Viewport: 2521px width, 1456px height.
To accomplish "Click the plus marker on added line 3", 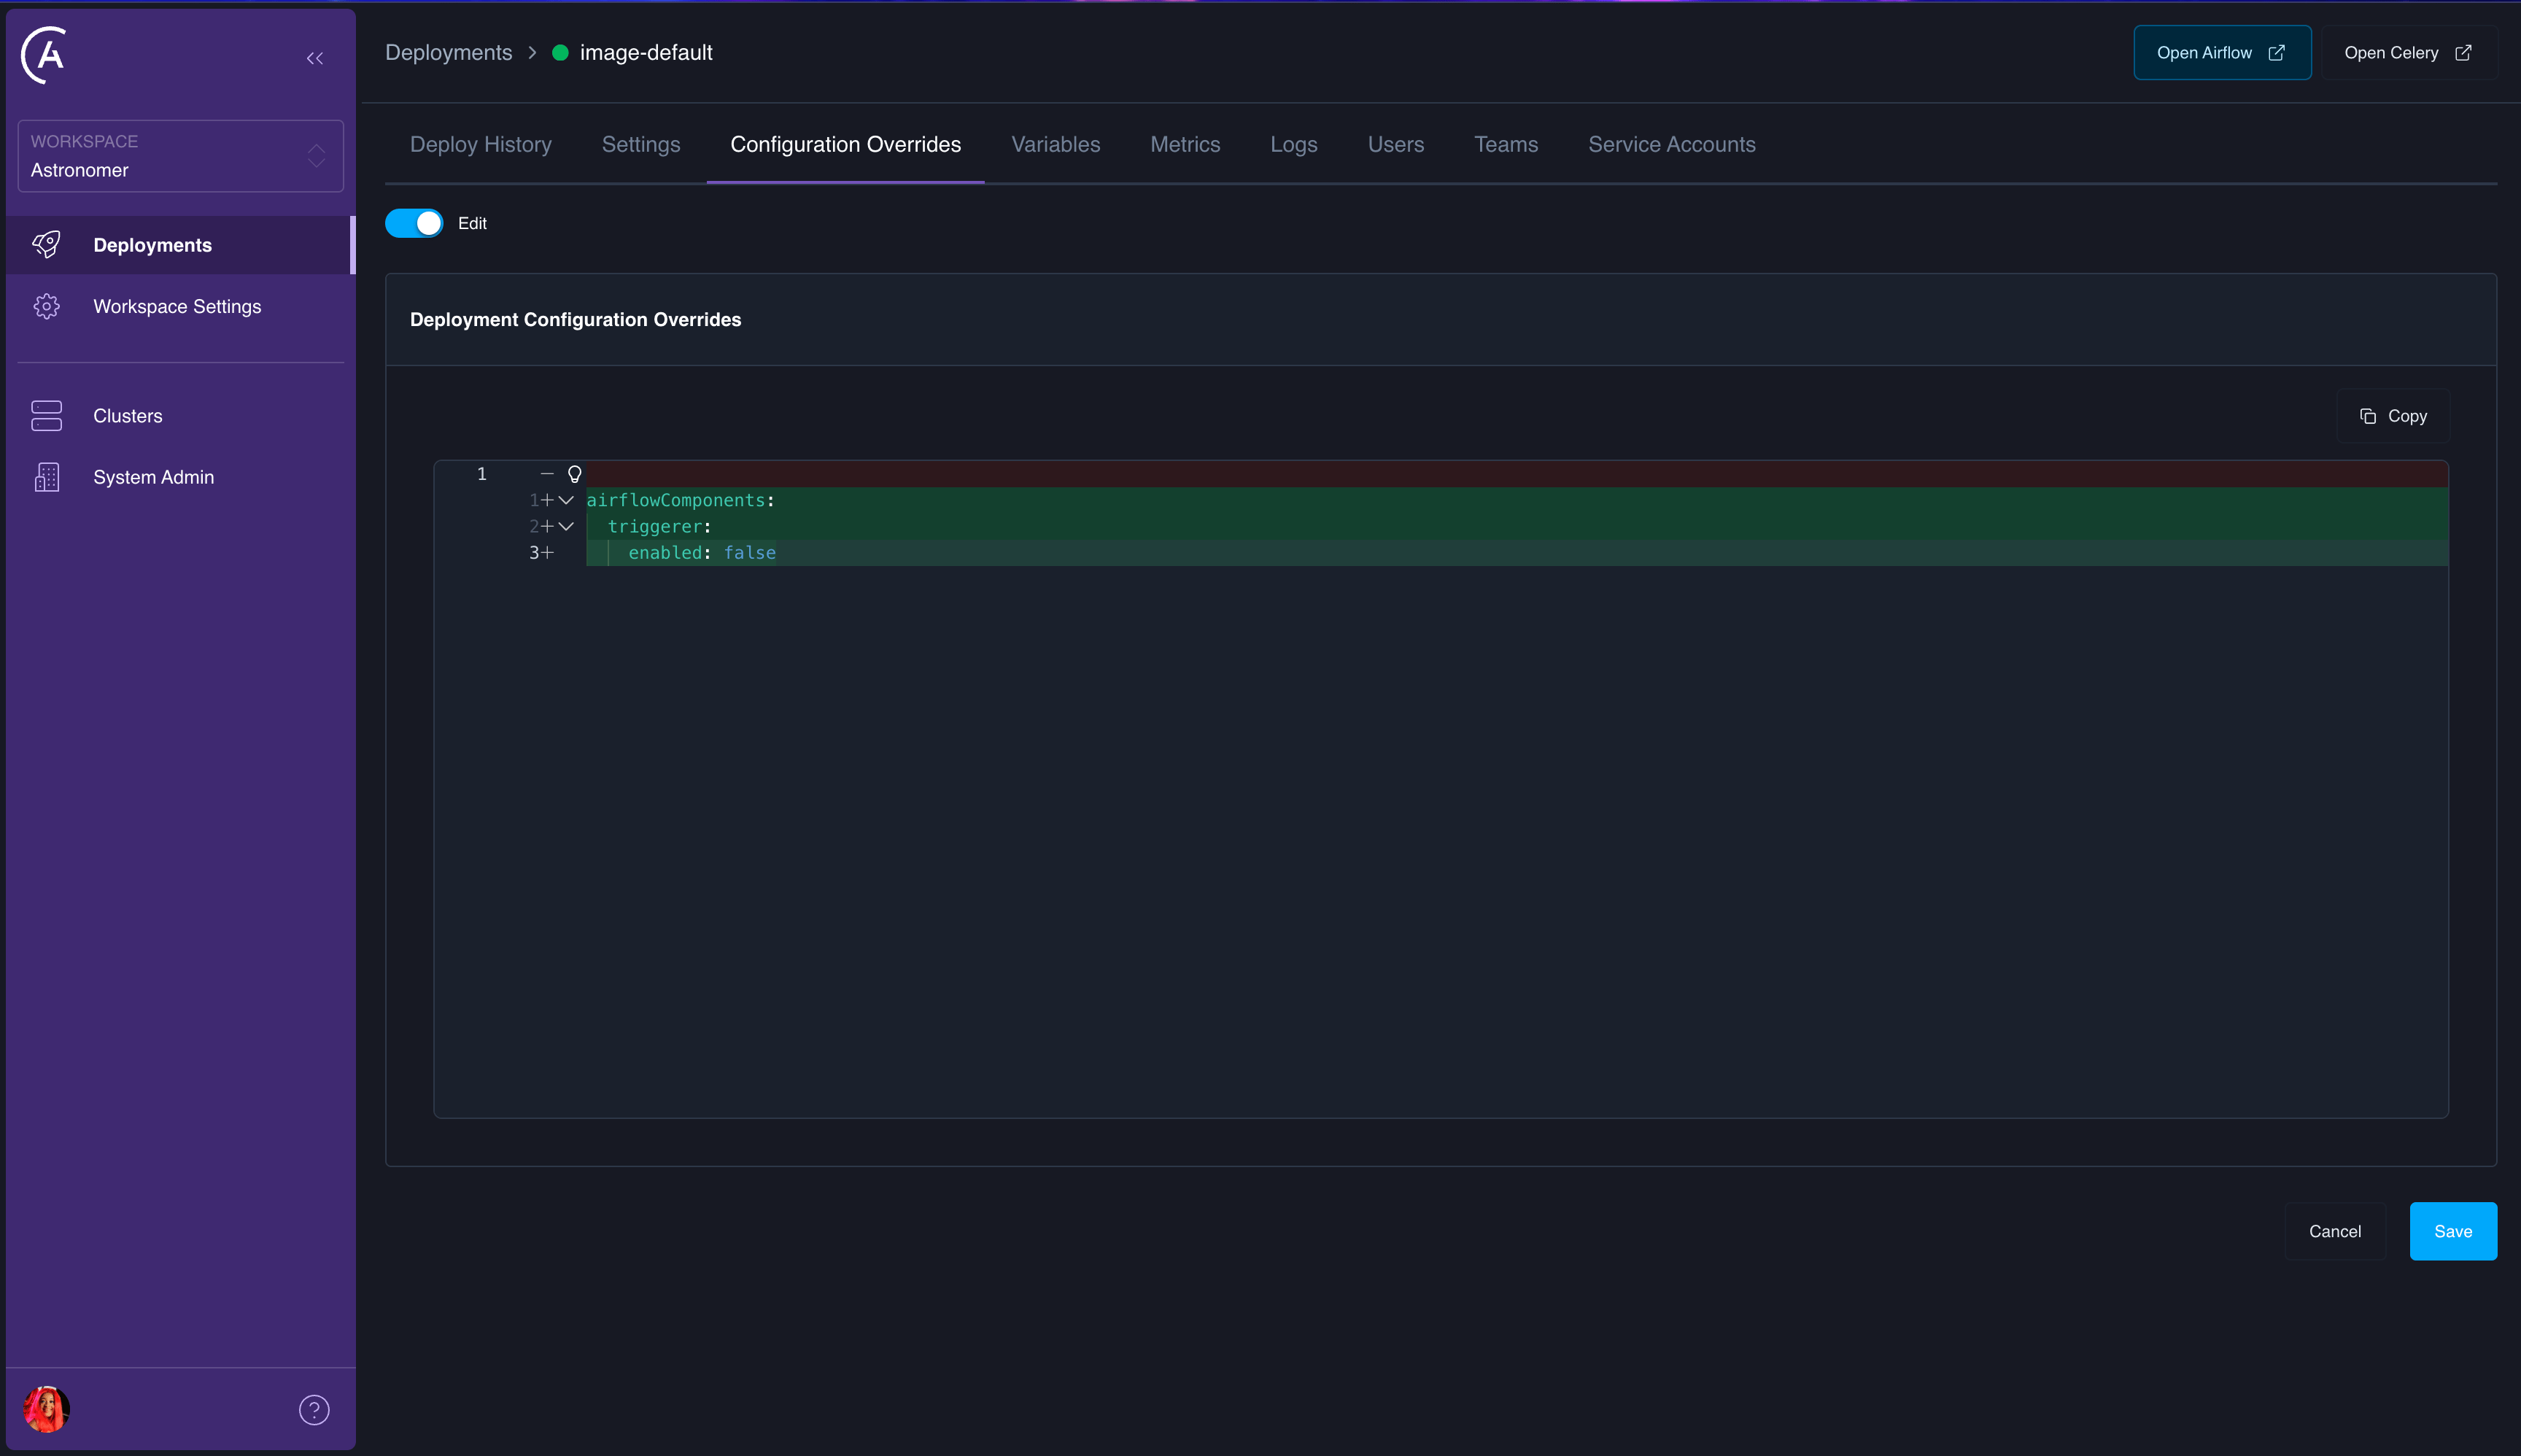I will tap(547, 553).
